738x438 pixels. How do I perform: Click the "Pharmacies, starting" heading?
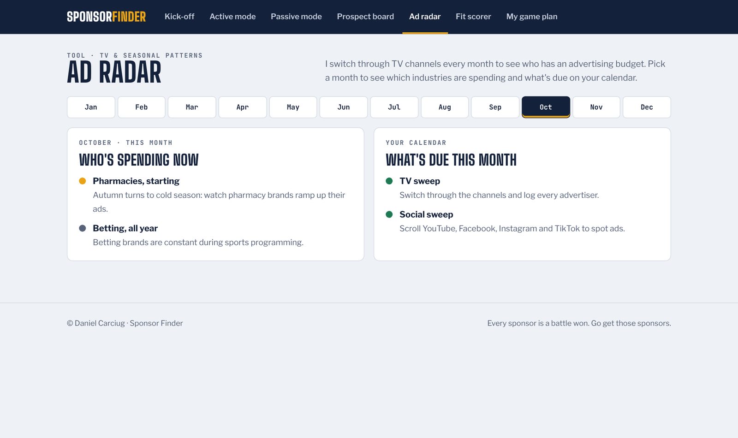(136, 181)
